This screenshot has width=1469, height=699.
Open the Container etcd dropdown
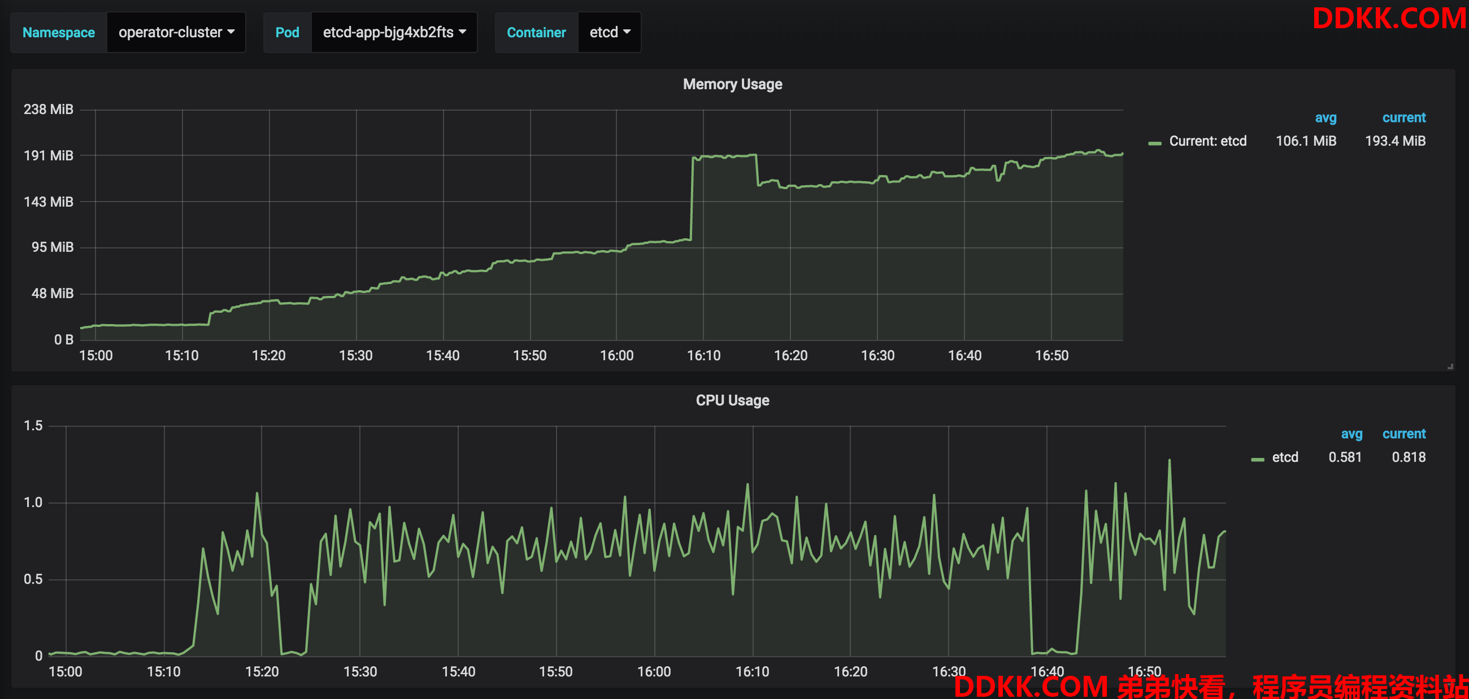pos(609,33)
